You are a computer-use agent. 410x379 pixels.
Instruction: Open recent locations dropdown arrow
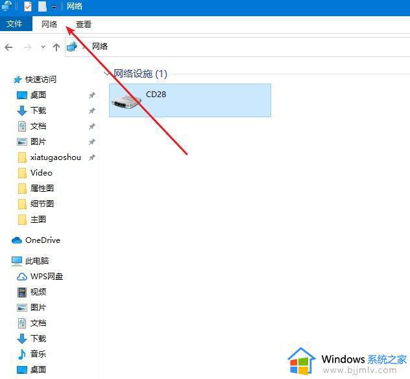[x=43, y=47]
